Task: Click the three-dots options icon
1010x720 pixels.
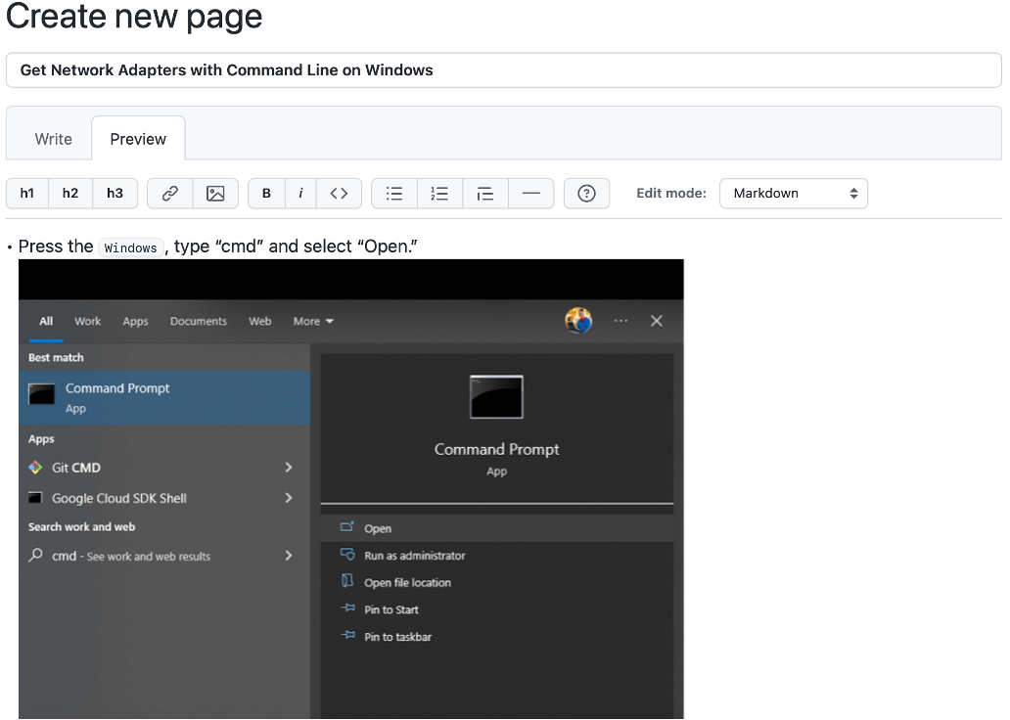Action: [620, 321]
